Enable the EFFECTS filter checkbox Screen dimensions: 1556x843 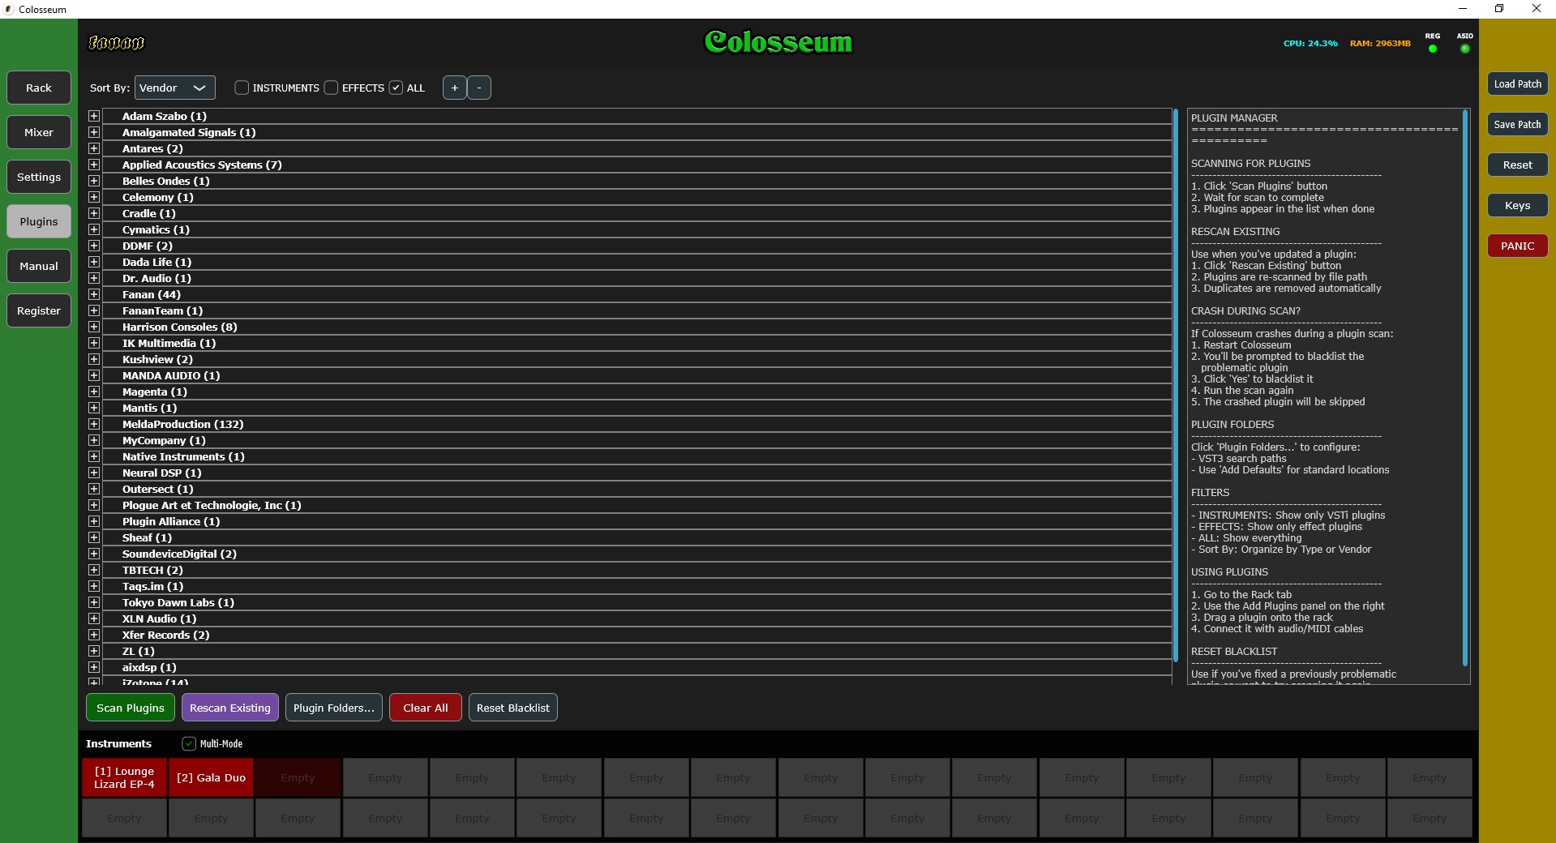[x=331, y=88]
